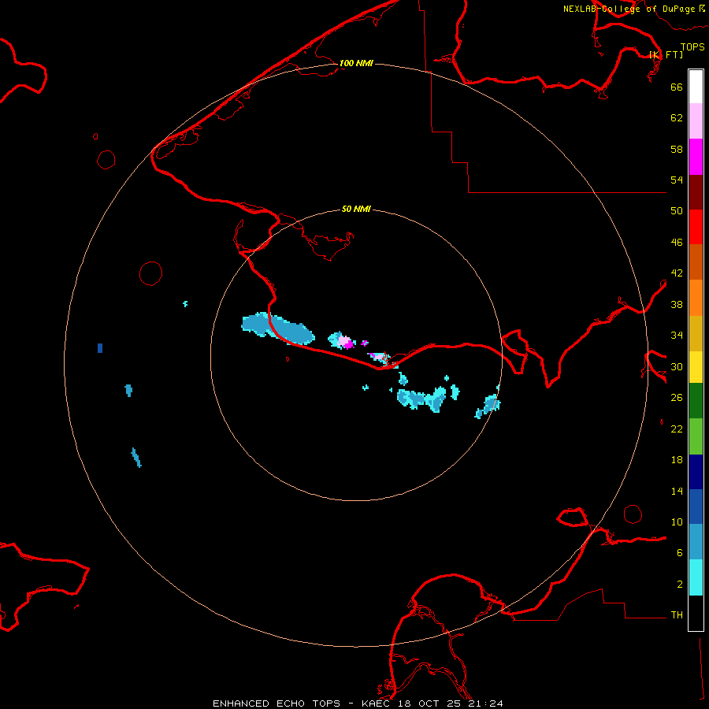This screenshot has width=709, height=709.
Task: Click the legend value 58
Action: click(x=677, y=149)
